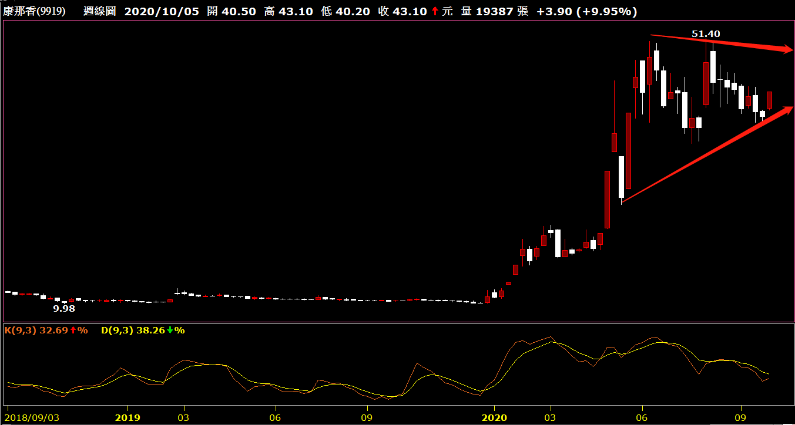Click the lower ascending trendline arrowhead
795x425 pixels.
pyautogui.click(x=786, y=110)
